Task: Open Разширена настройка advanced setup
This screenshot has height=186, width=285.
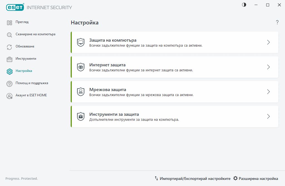Action: coord(255,179)
